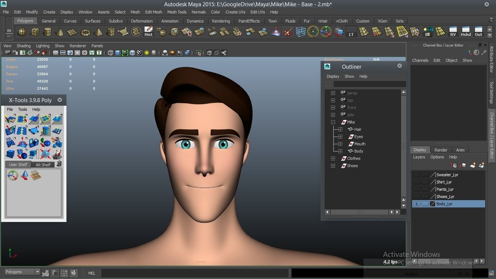This screenshot has height=279, width=496.
Task: Expand the Body node in Outliner
Action: (340, 151)
